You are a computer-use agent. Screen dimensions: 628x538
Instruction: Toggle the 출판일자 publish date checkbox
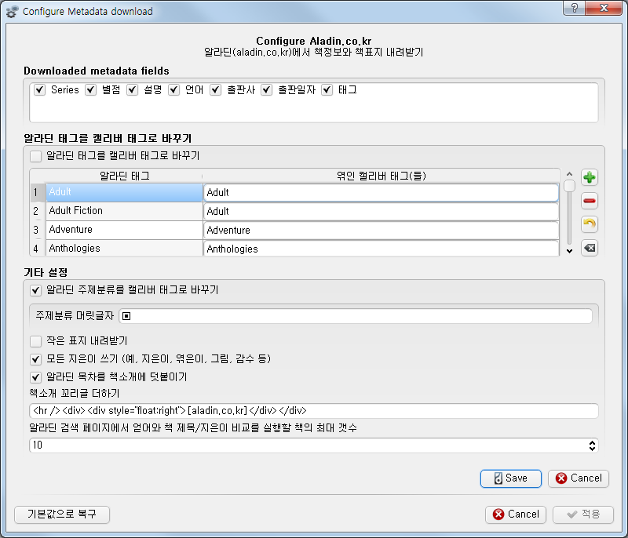coord(267,90)
